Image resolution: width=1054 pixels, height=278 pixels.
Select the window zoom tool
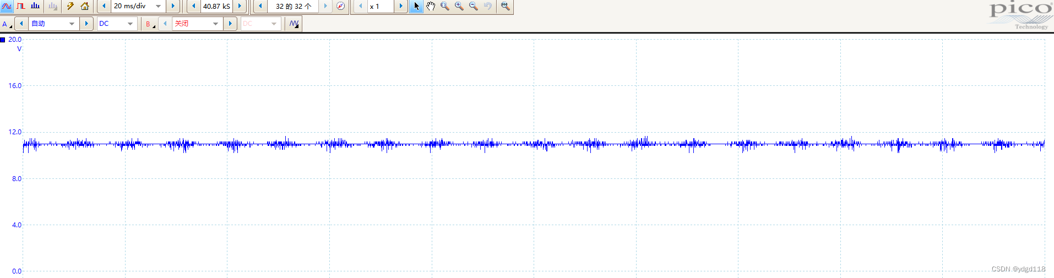pos(445,6)
